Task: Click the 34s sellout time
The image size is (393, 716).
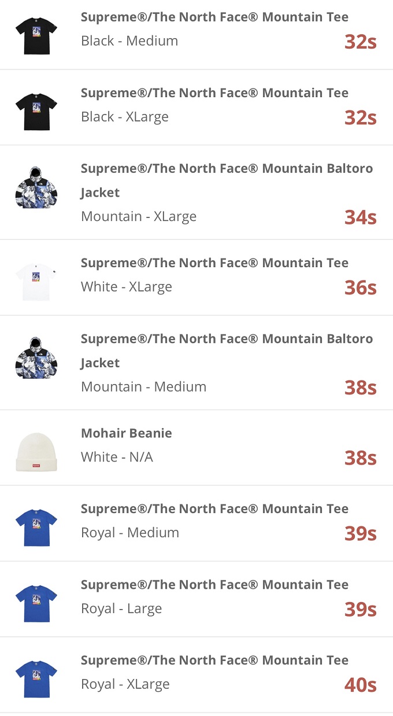Action: point(360,217)
